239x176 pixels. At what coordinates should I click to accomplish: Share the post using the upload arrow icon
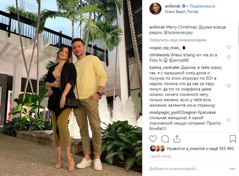tap(177, 139)
